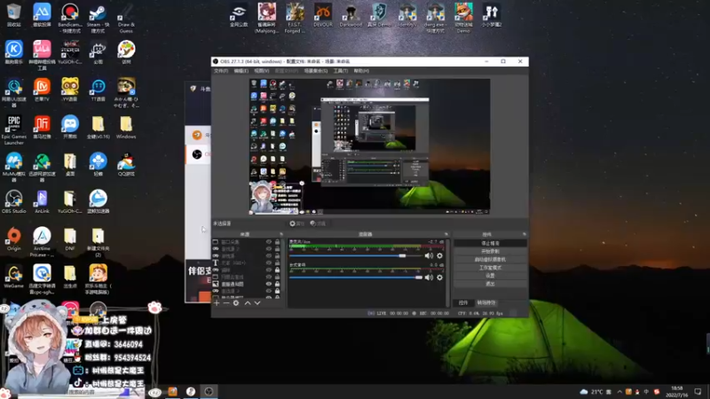
Task: Pop out the Audio Mixer dock panel
Action: coord(446,234)
